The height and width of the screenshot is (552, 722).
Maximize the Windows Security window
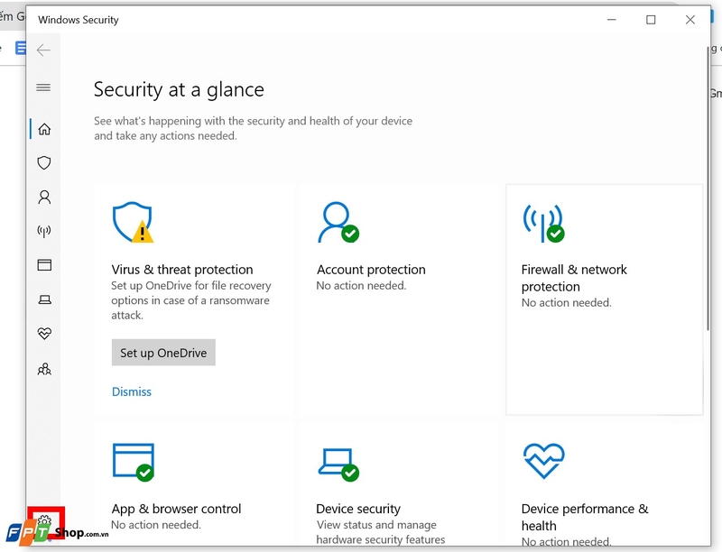(x=651, y=20)
